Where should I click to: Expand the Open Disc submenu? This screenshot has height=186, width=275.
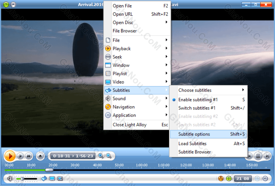[137, 22]
